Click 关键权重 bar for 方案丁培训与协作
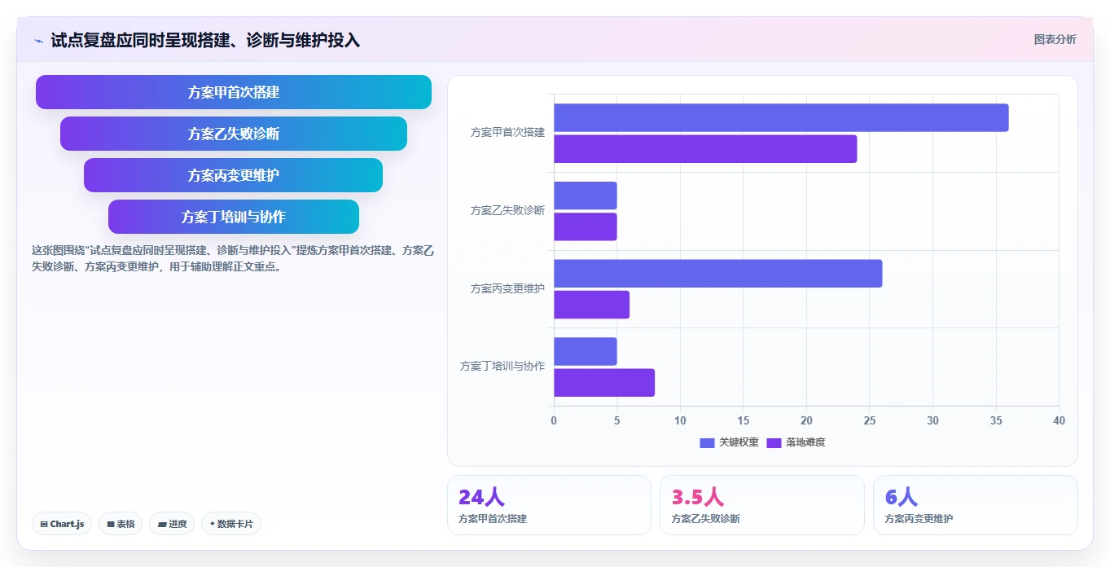The width and height of the screenshot is (1110, 567). [586, 351]
